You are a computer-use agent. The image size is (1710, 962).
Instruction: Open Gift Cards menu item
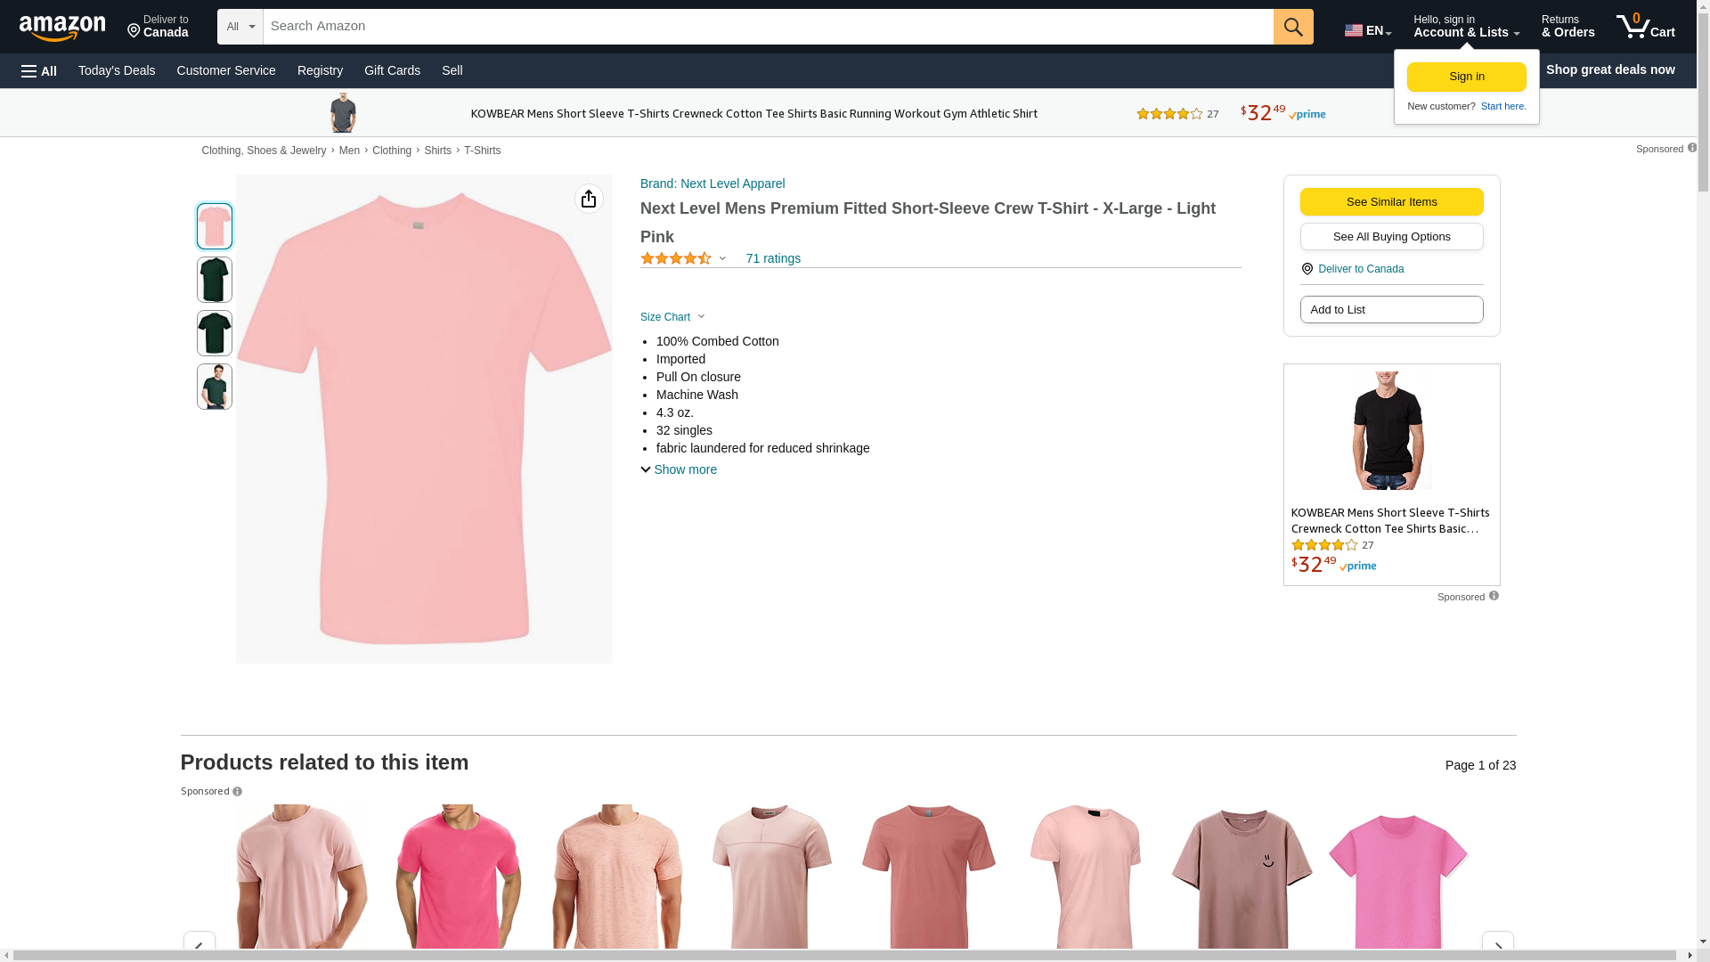click(x=392, y=70)
